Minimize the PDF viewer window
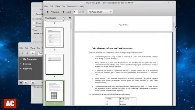Image resolution: width=195 pixels, height=110 pixels. tap(165, 3)
